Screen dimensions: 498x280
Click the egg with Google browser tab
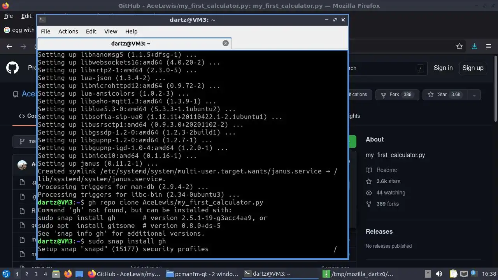pyautogui.click(x=19, y=30)
